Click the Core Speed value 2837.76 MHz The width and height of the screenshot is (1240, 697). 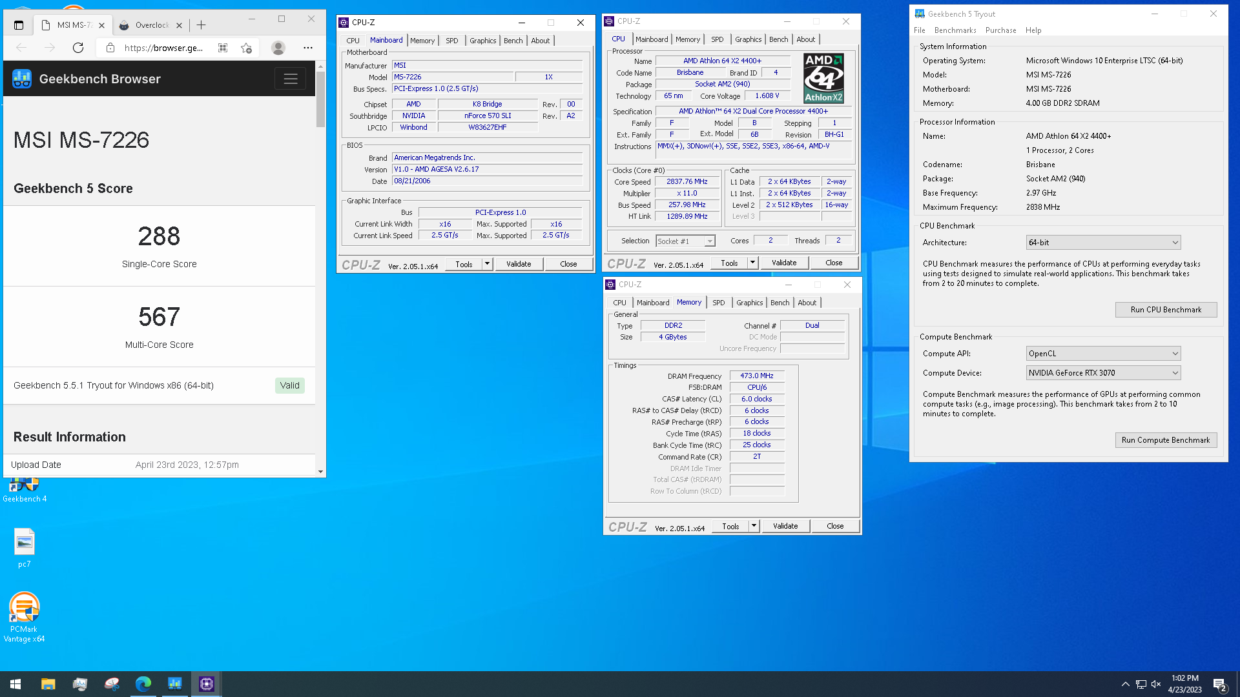point(687,181)
